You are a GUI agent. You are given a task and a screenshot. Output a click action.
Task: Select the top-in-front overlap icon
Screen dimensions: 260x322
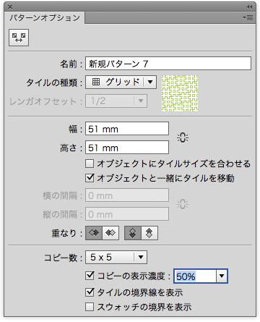click(133, 233)
